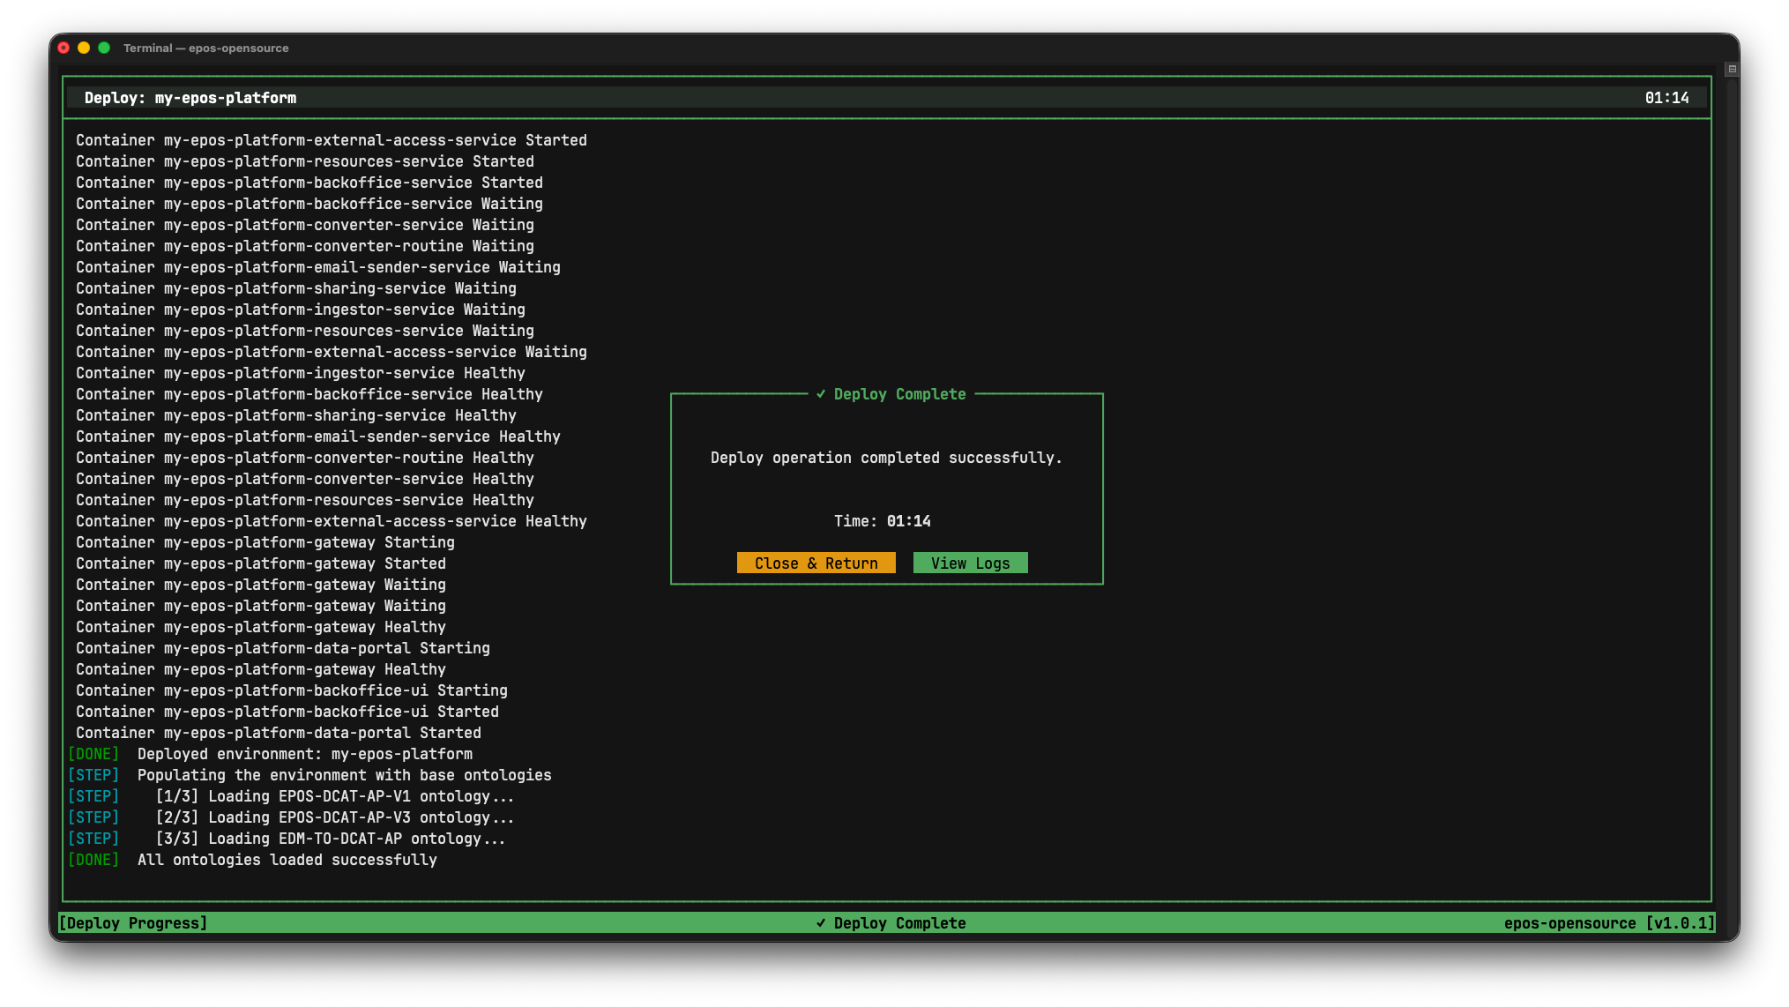Select the data-portal Starting log line
The height and width of the screenshot is (1007, 1789).
coord(283,648)
